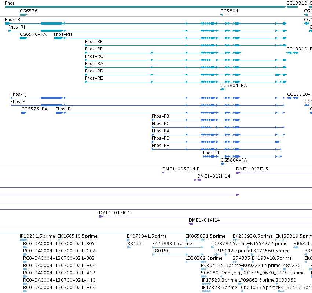
Task: Select the Fhos-PE protein label
Action: point(161,146)
